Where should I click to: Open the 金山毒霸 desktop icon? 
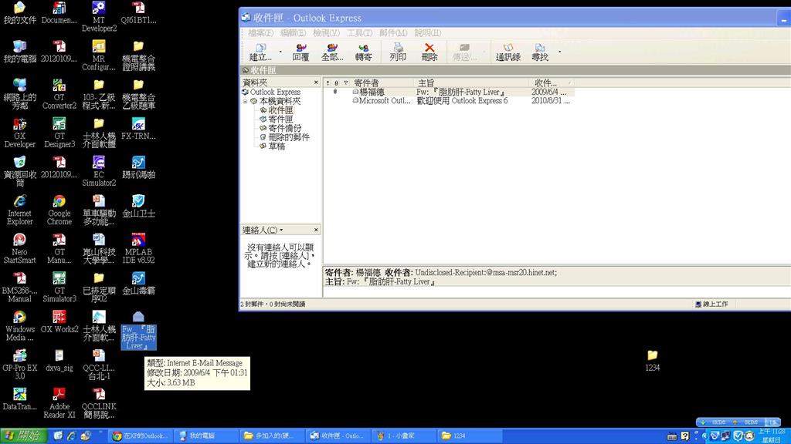coord(138,284)
